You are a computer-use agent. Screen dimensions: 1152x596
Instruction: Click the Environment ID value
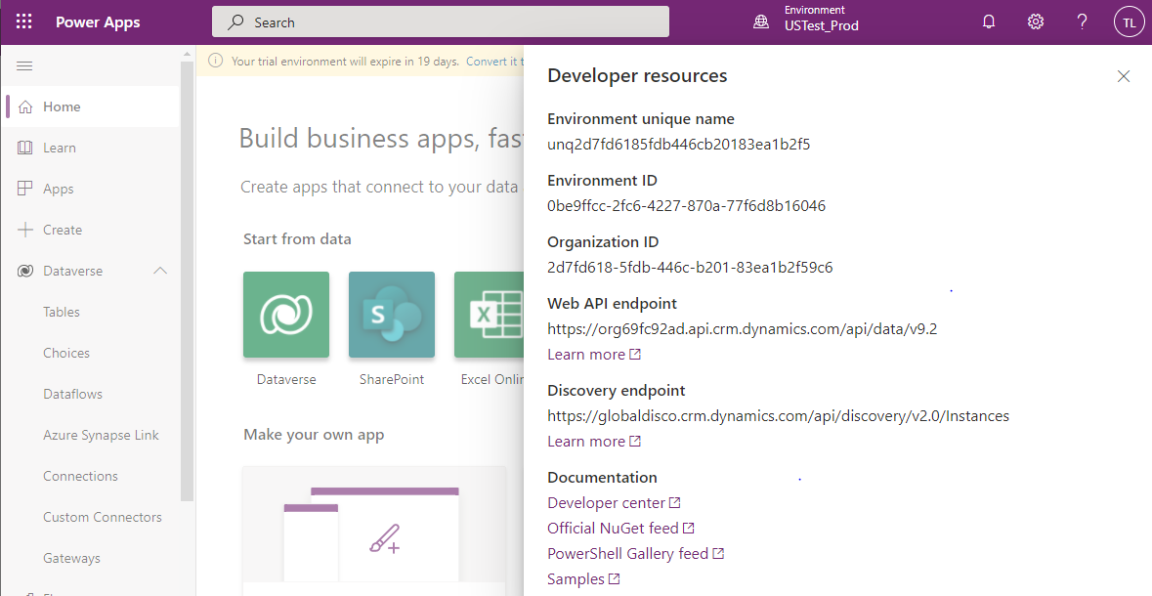[x=686, y=206]
